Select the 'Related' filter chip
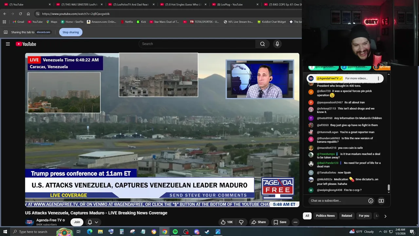The width and height of the screenshot is (419, 236). [347, 216]
